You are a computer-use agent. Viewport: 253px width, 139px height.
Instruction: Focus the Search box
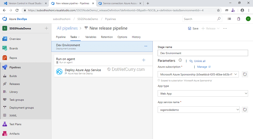(x=200, y=19)
